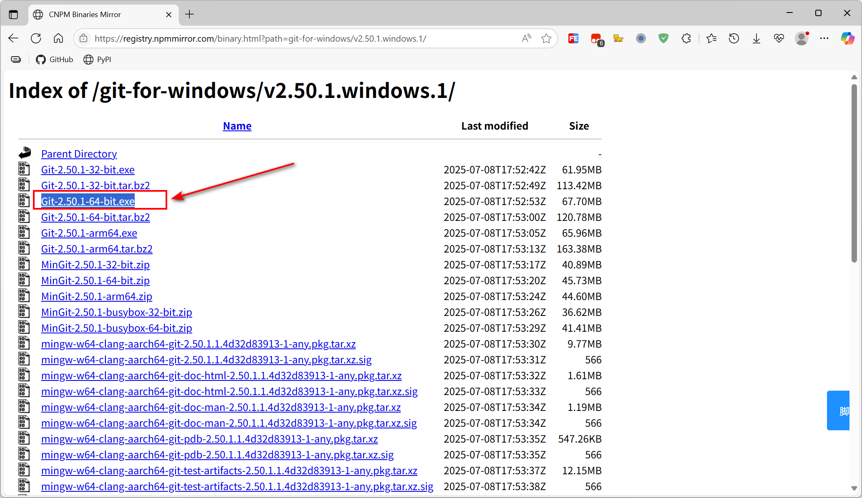The image size is (862, 498).
Task: Open the grey circle extension icon
Action: [641, 38]
